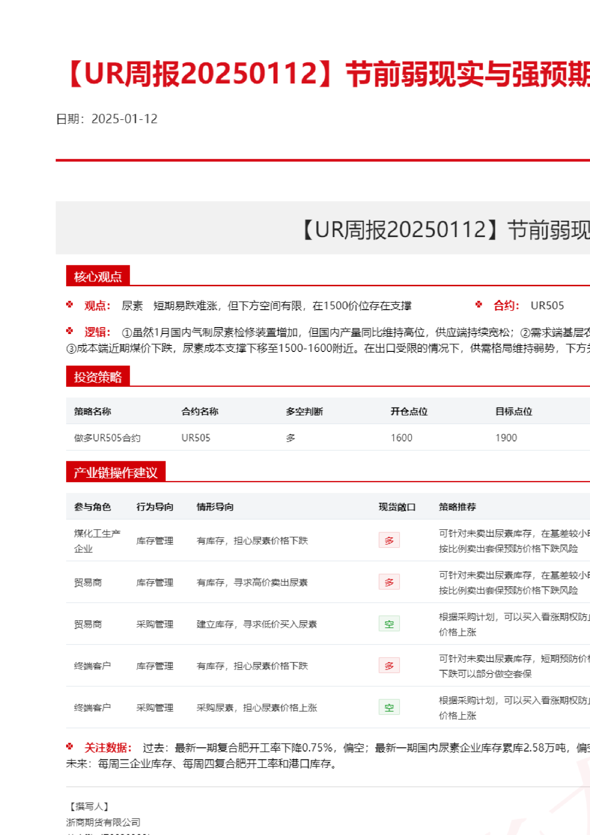Click the 多 badge in 终端客户 库存管理 row
This screenshot has width=590, height=835.
[389, 666]
